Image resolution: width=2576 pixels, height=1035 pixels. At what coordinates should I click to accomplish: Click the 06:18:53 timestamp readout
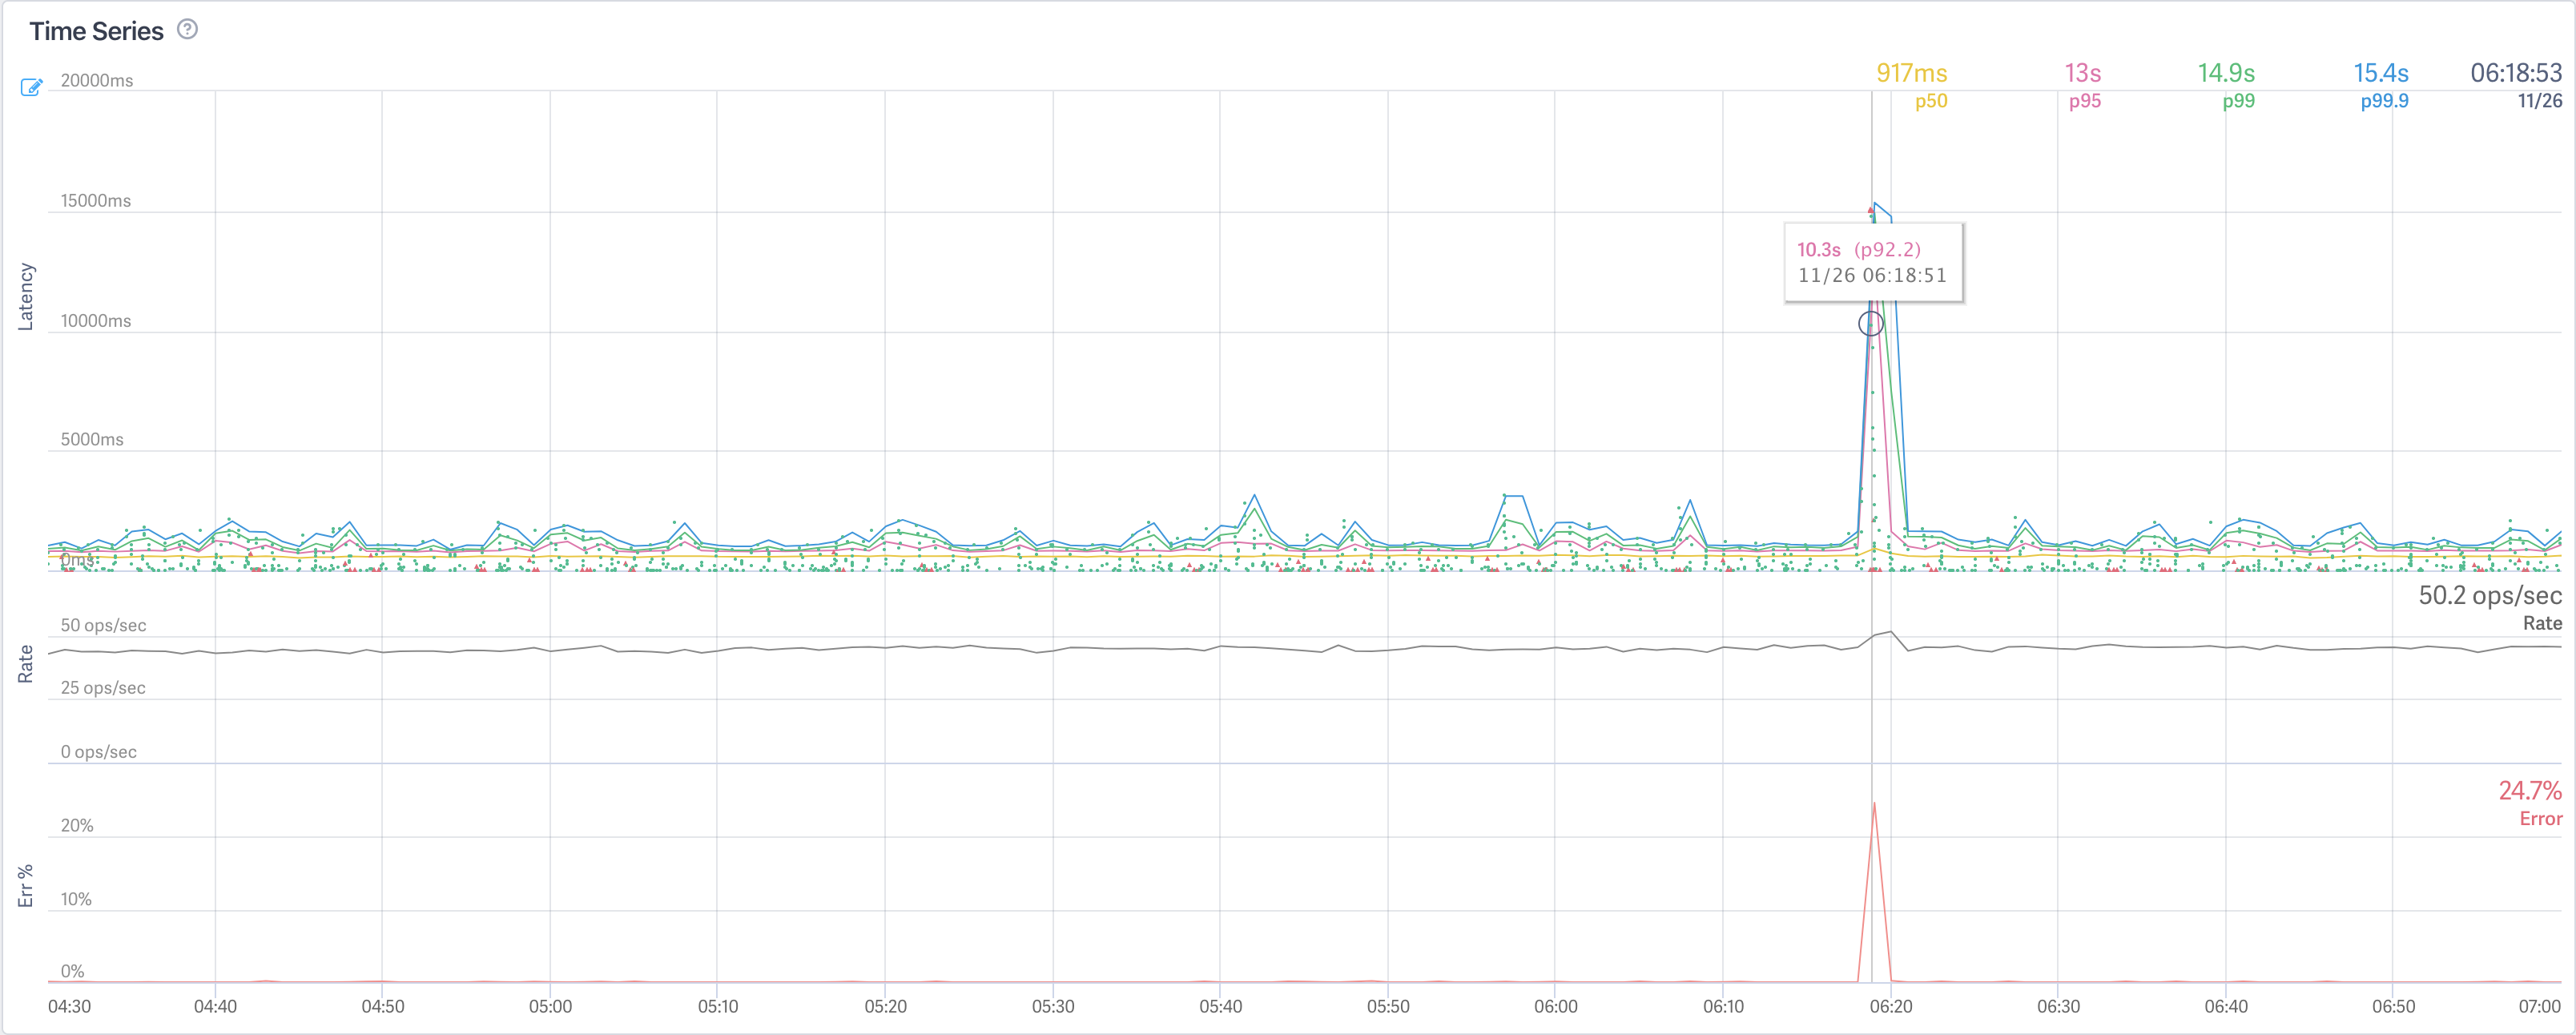[x=2516, y=73]
